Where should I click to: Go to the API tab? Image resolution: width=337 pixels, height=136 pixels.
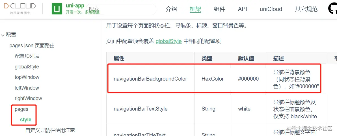[x=243, y=9]
